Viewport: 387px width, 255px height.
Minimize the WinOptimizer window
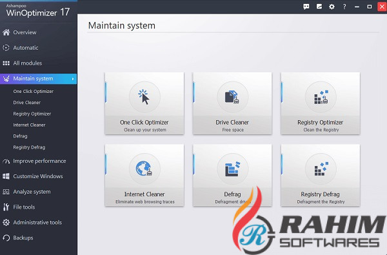[x=357, y=6]
